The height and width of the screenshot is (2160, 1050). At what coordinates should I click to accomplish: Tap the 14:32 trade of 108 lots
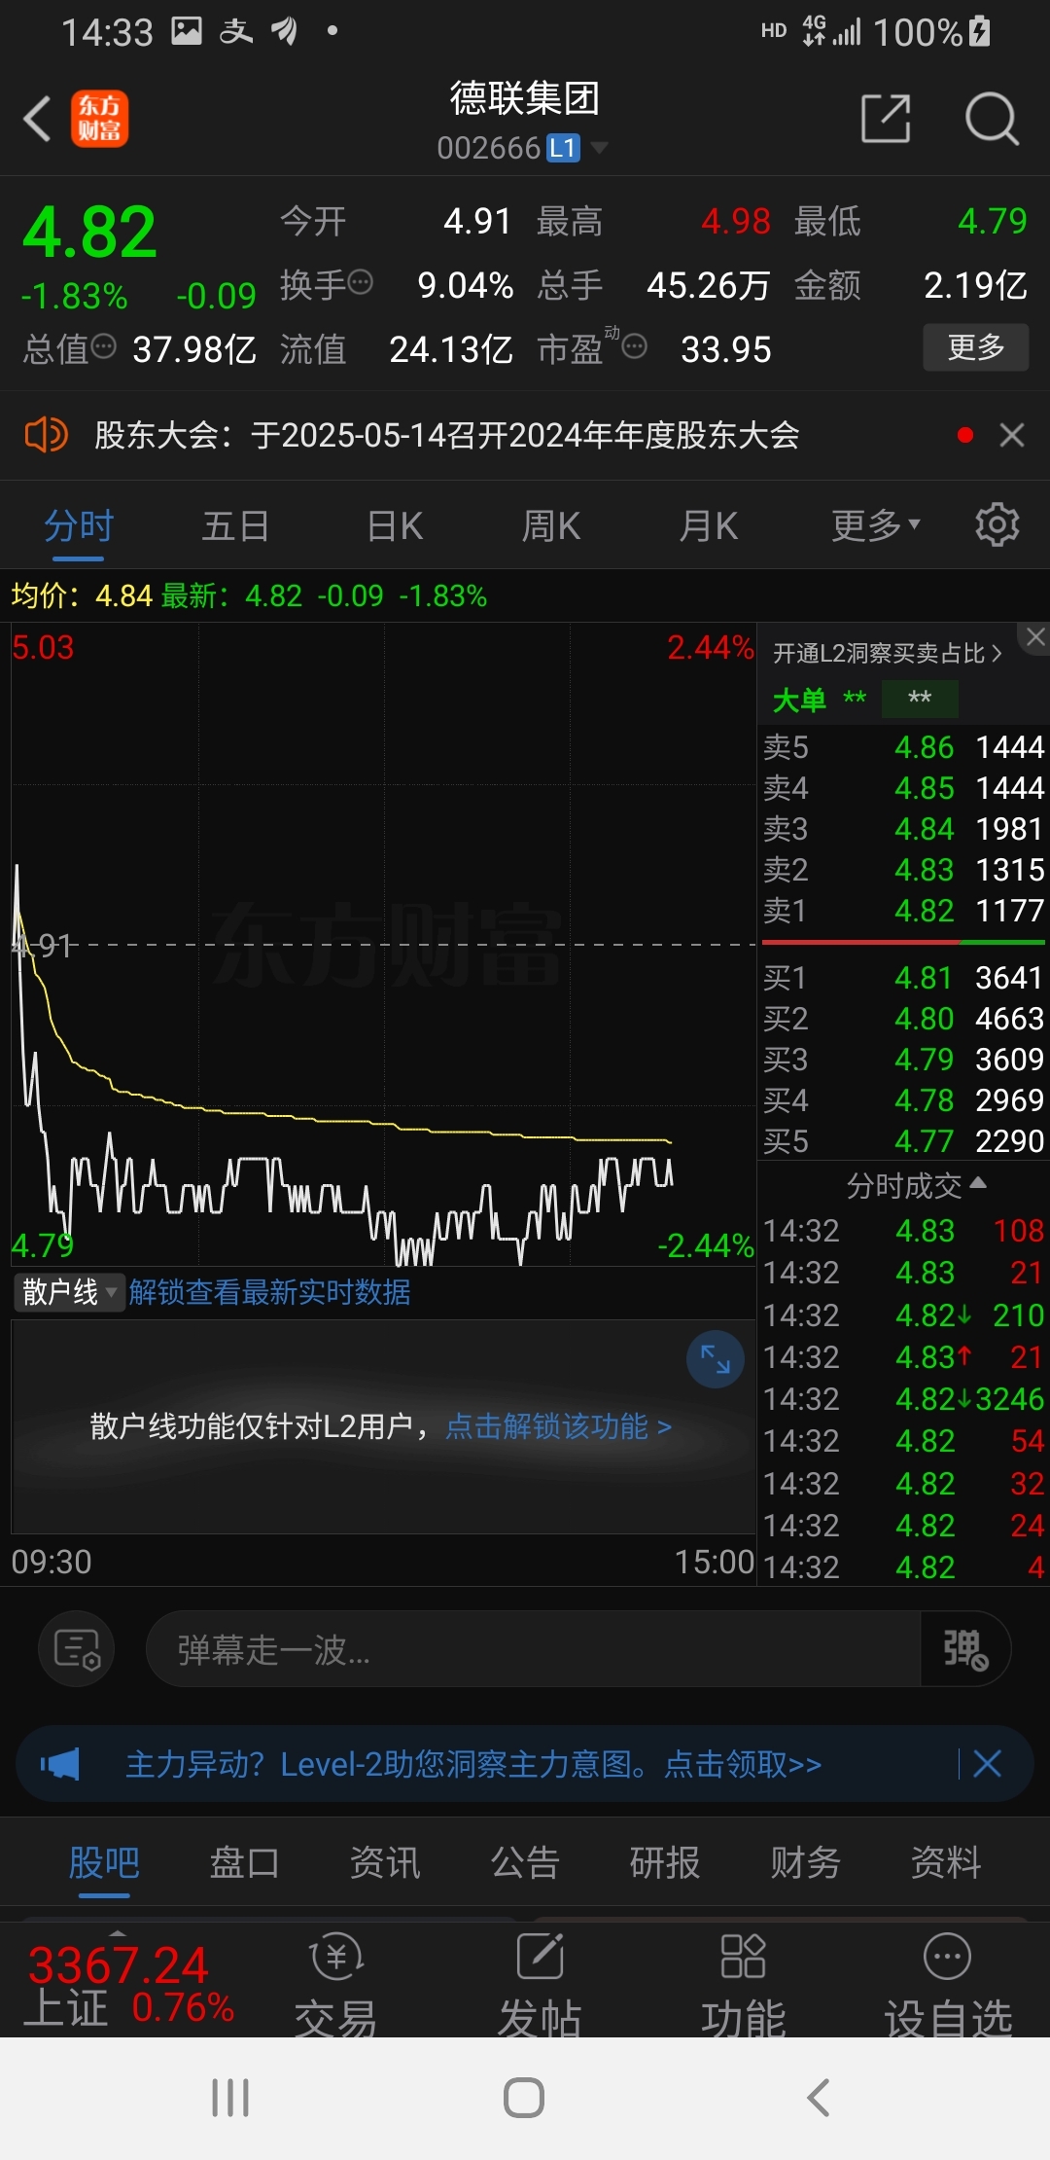(x=903, y=1231)
